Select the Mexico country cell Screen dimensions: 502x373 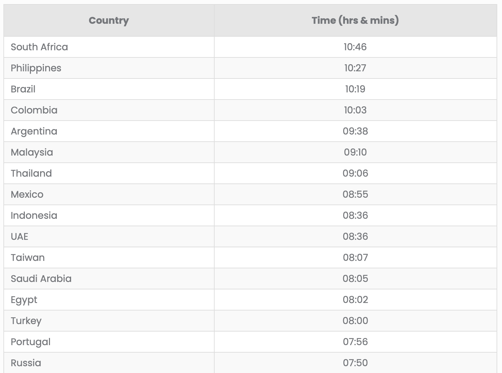click(27, 194)
